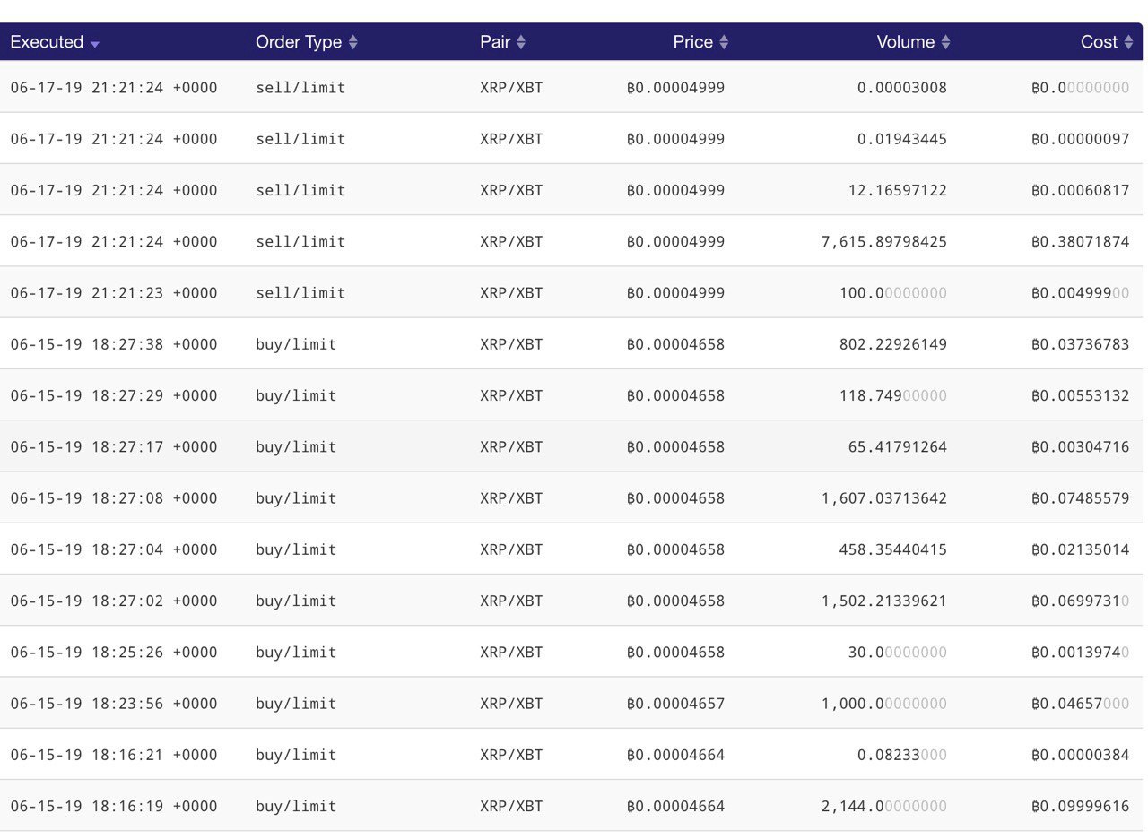This screenshot has height=839, width=1148.
Task: Click the sort arrow next to Executed
Action: click(95, 44)
